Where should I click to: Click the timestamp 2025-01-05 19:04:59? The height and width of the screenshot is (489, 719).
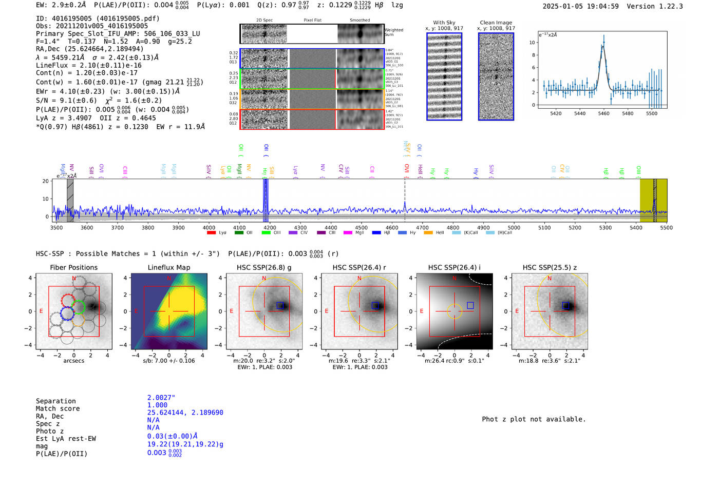pos(581,6)
